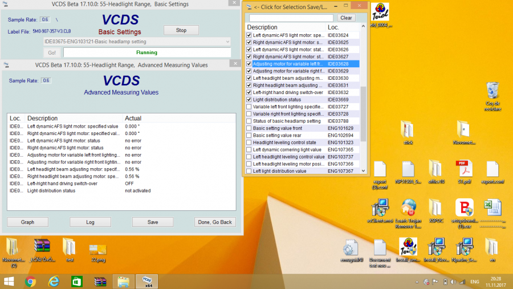Image resolution: width=513 pixels, height=289 pixels.
Task: Open Internet Explorer from the taskbar
Action: [54, 280]
